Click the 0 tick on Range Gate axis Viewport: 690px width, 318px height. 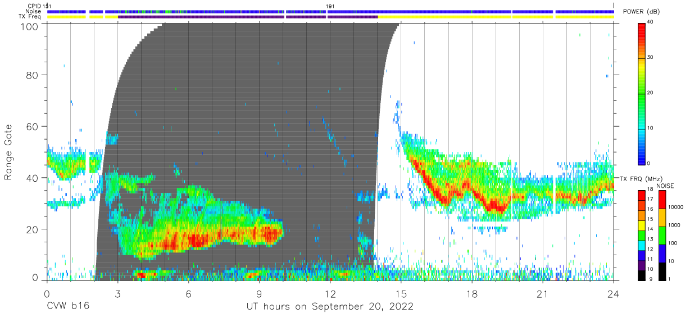click(x=35, y=277)
